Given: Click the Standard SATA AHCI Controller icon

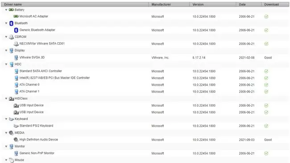Looking at the screenshot, I should [x=16, y=71].
